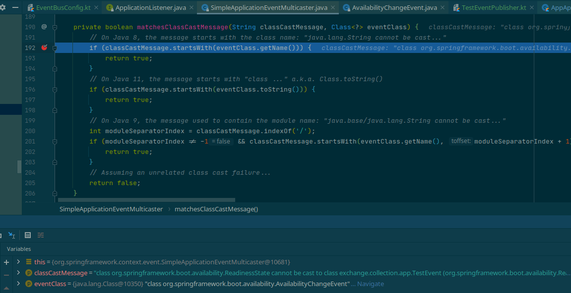Collapse the if block on line 192
This screenshot has width=571, height=293.
click(x=55, y=48)
